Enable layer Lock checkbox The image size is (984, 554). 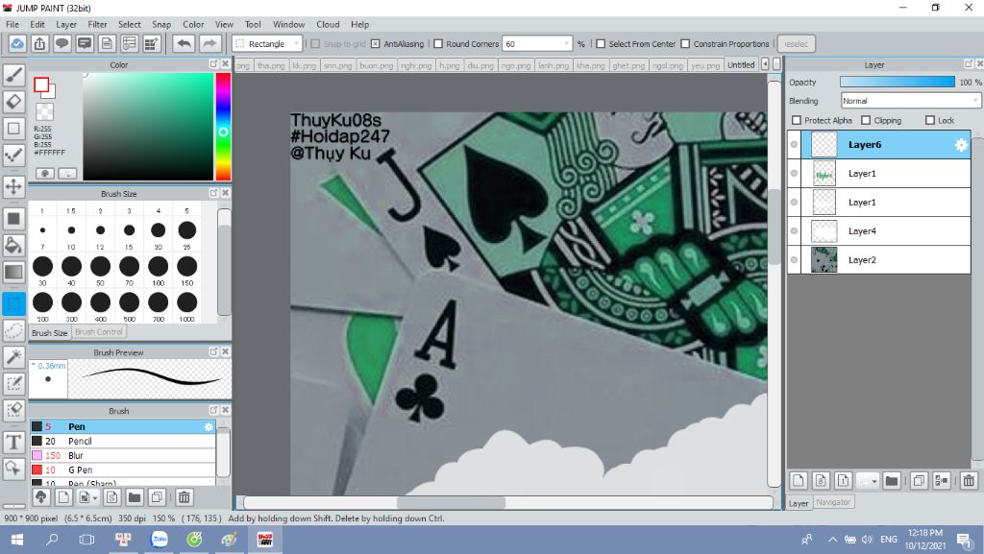pyautogui.click(x=930, y=120)
